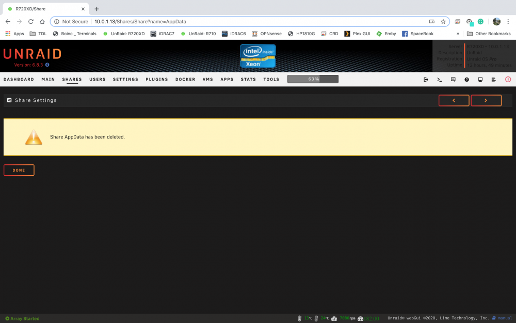The height and width of the screenshot is (323, 516).
Task: Click the Intel Xeon banner image
Action: tap(258, 56)
